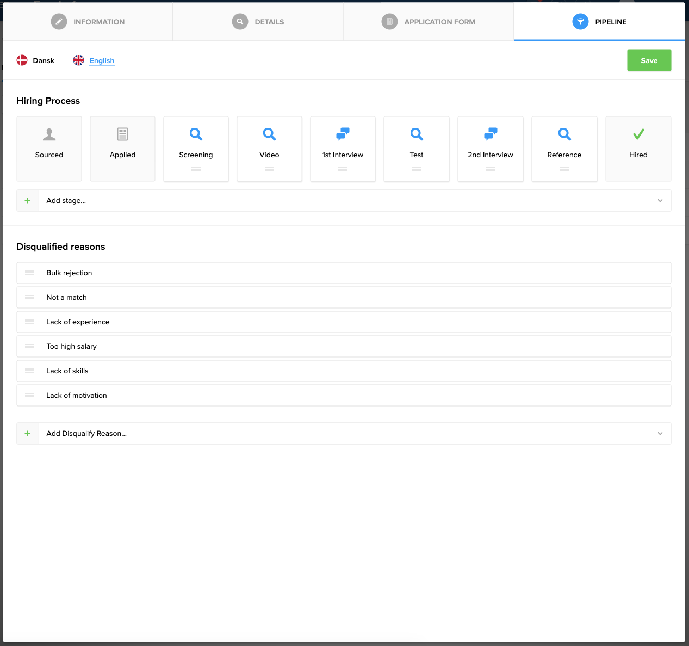
Task: Expand the Add Disqualify Reason chevron
Action: (x=660, y=434)
